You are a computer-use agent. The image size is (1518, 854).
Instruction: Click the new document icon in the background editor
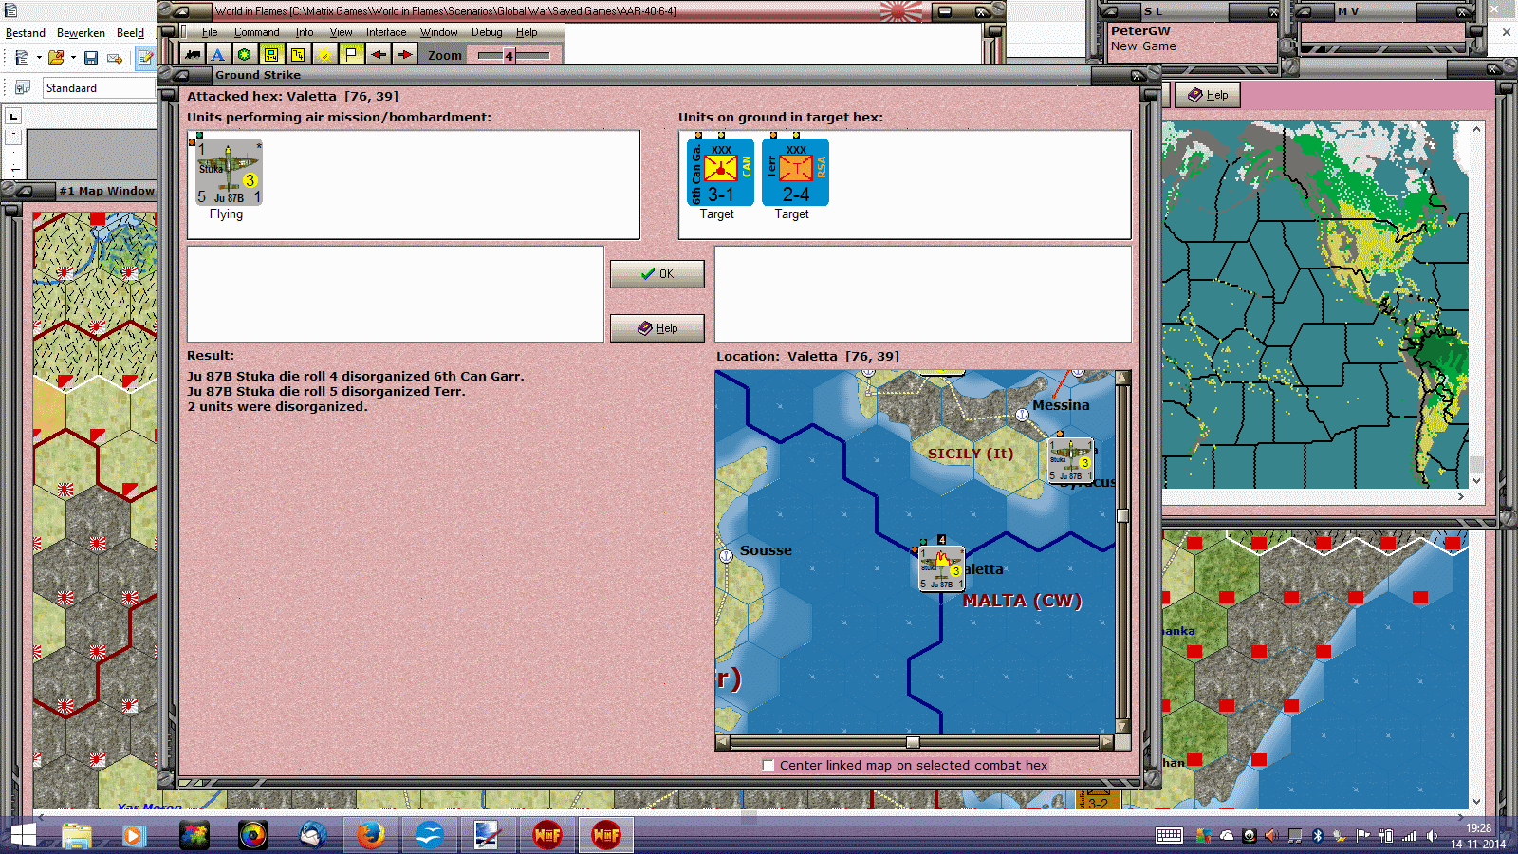[22, 58]
